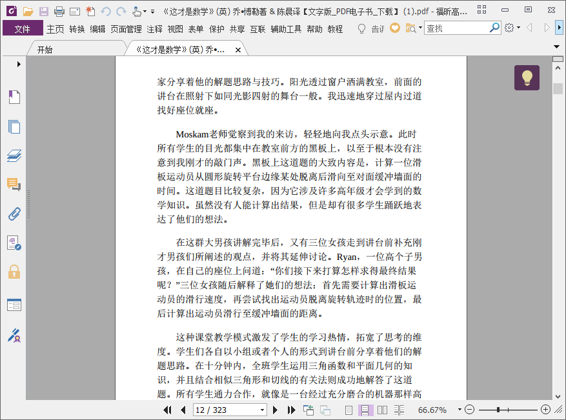Open the 教程 tab
This screenshot has height=420, width=566.
tap(335, 29)
